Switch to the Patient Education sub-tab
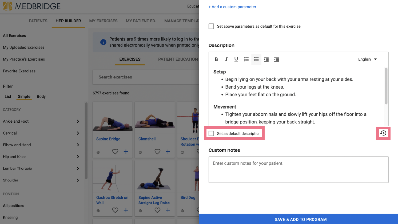Viewport: 398px width, 224px height. 178,59
